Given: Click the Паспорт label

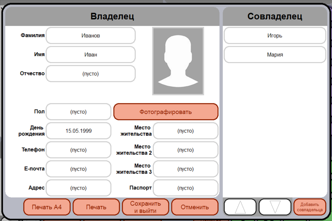Looking at the screenshot, I should point(140,188).
